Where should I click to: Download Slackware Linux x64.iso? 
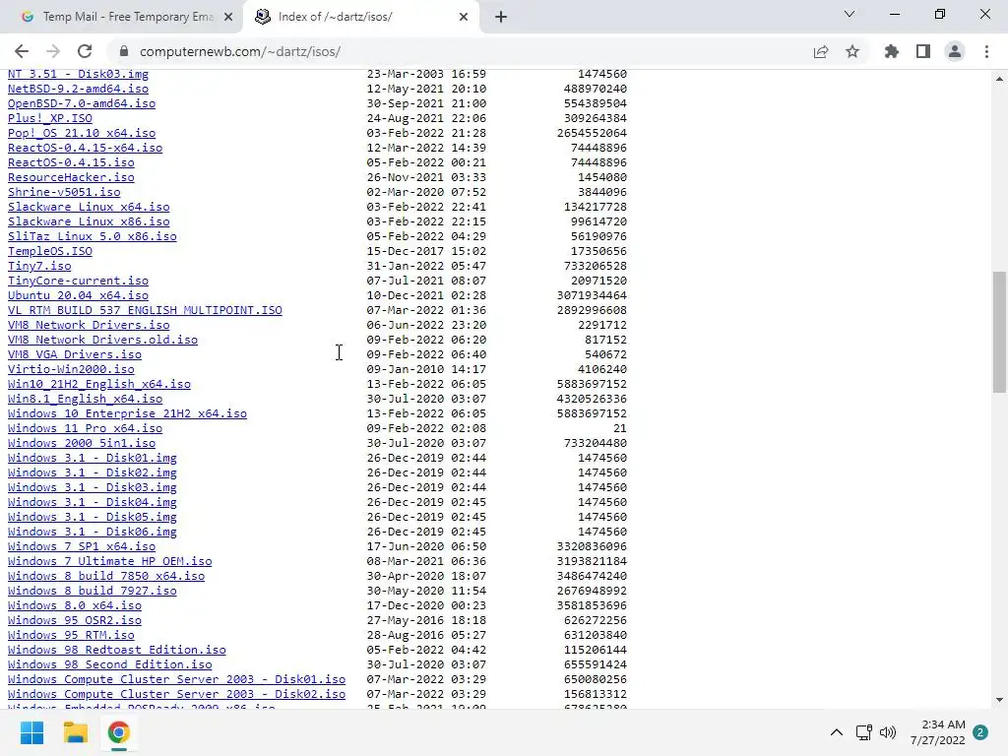(89, 207)
